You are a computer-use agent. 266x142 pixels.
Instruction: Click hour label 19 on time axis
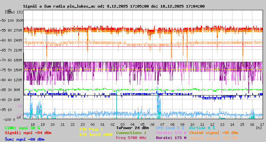coord(43,124)
